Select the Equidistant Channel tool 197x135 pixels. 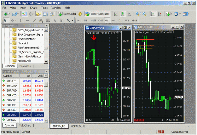pyautogui.click(x=41, y=20)
